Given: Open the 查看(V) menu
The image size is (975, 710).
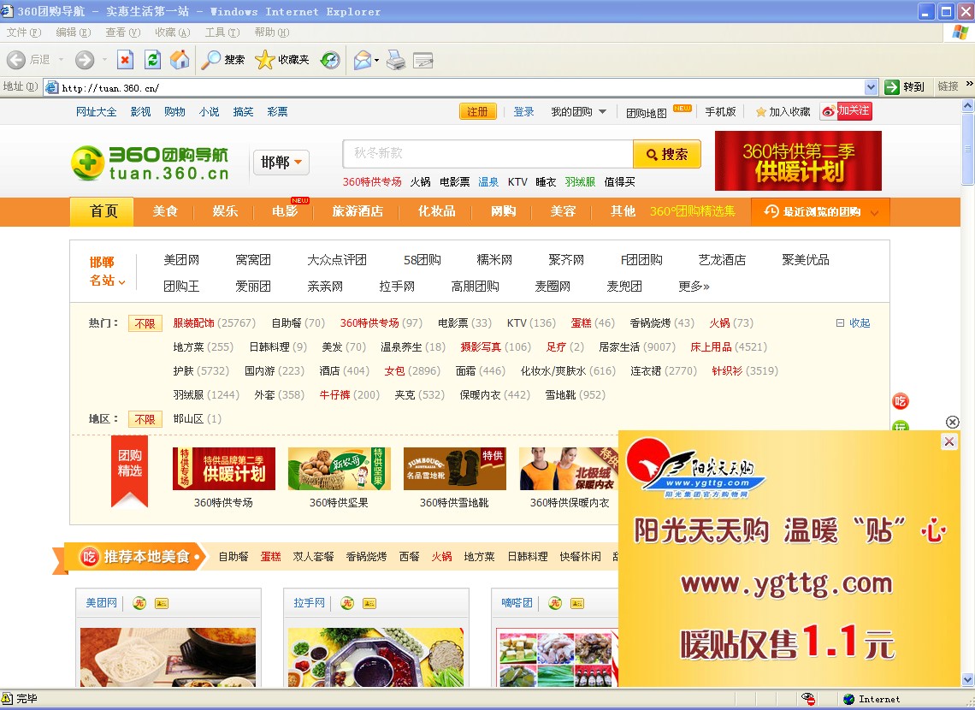Looking at the screenshot, I should tap(122, 33).
